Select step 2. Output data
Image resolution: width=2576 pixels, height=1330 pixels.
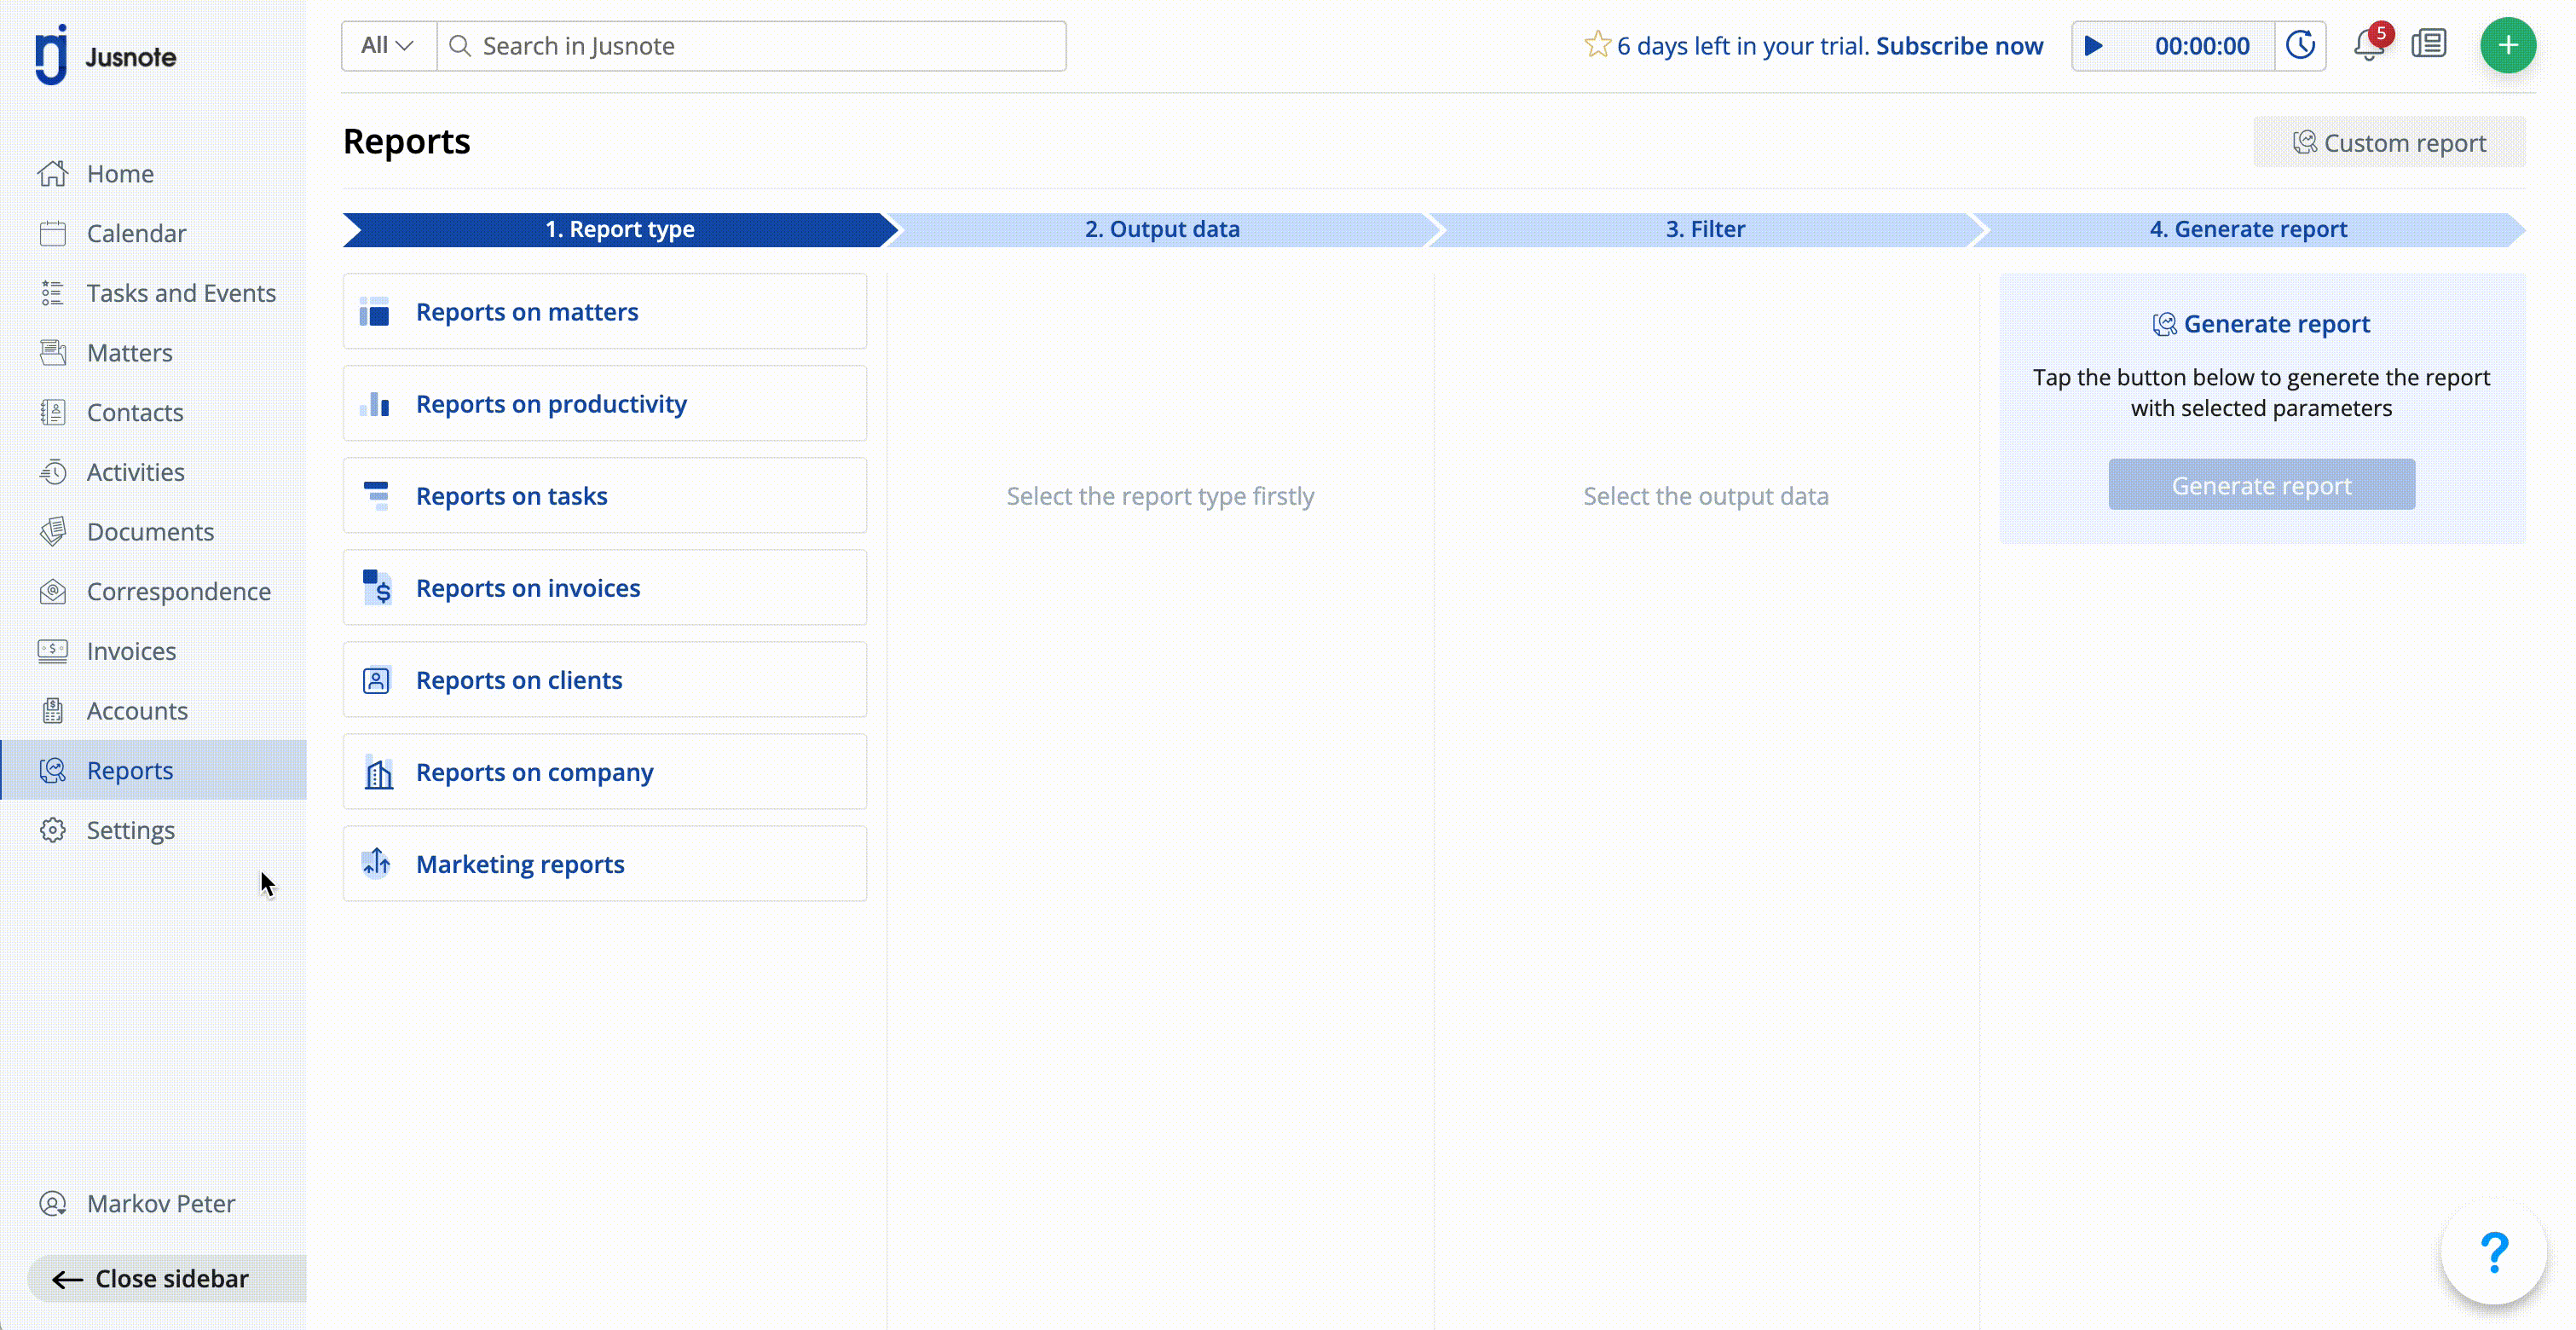(1162, 229)
